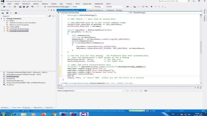Open the 100 % zoom dropdown
207x116 pixels.
coord(65,85)
